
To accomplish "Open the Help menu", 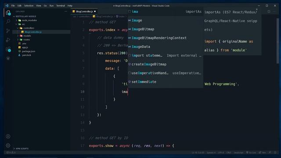I will 70,6.
